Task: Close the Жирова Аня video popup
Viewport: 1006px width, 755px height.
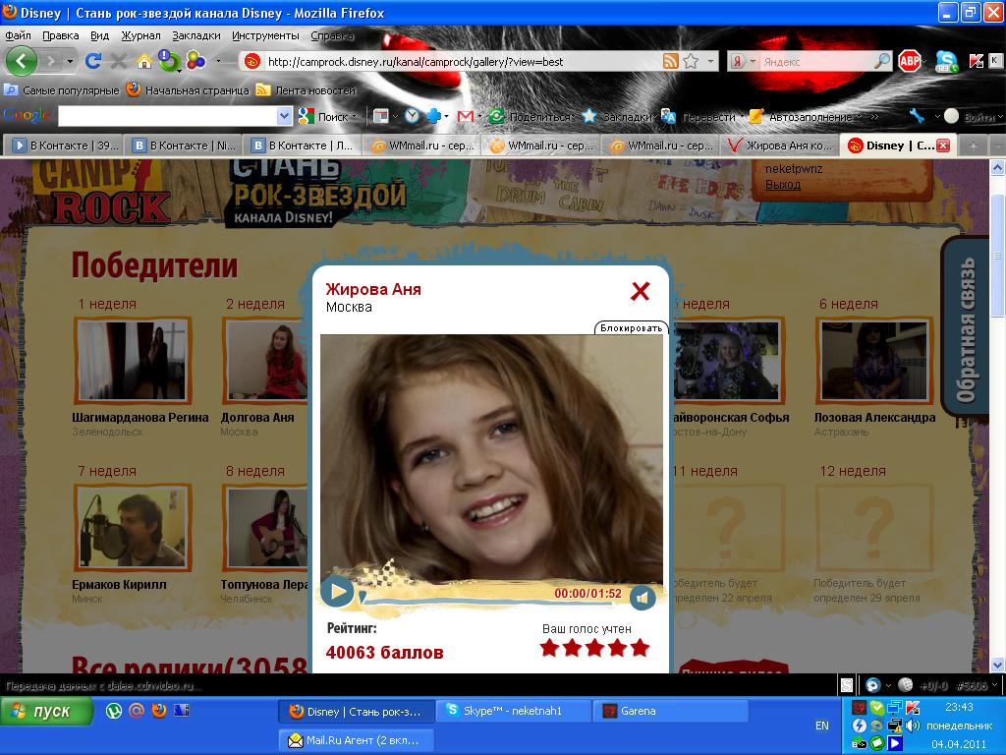Action: pyautogui.click(x=640, y=291)
